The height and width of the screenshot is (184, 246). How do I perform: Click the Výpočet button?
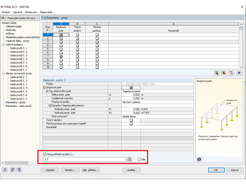click(x=50, y=170)
